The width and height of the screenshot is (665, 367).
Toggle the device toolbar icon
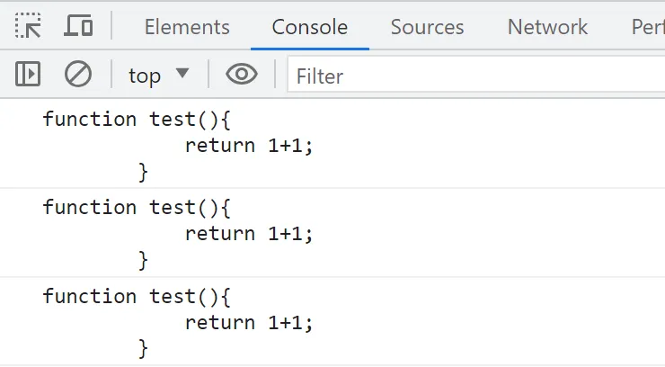point(78,26)
